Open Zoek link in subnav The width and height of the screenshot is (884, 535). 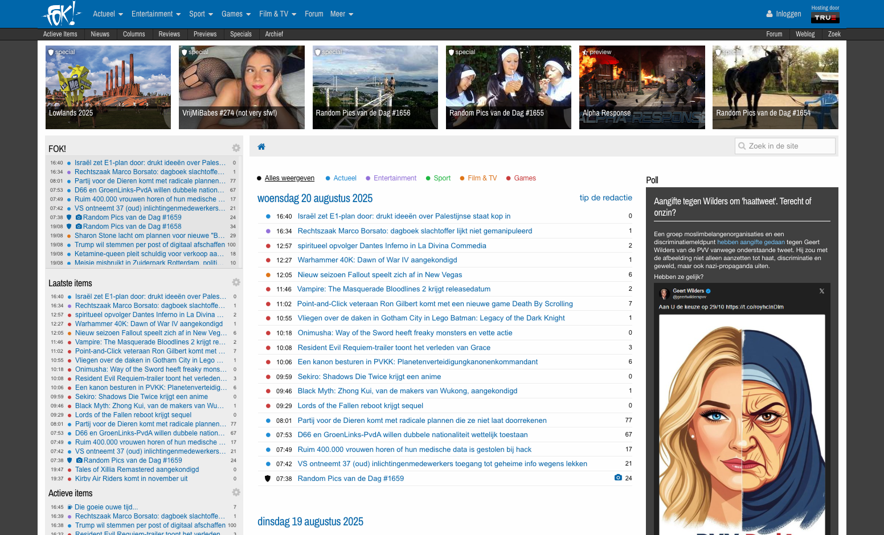pyautogui.click(x=834, y=34)
